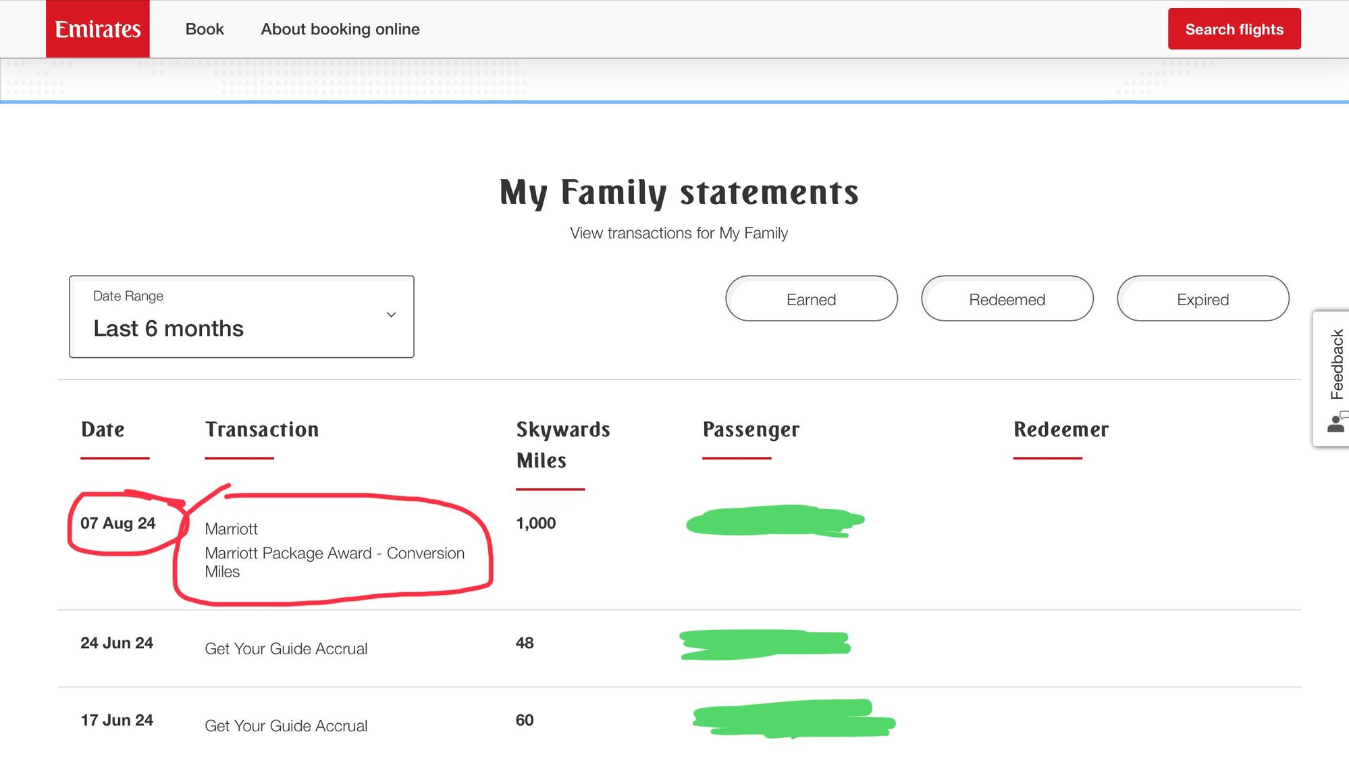
Task: Click the 07 Aug 24 date entry
Action: (118, 523)
